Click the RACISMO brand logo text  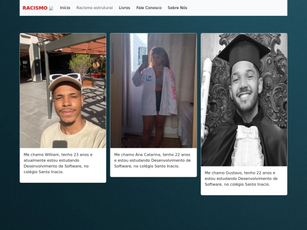[35, 8]
